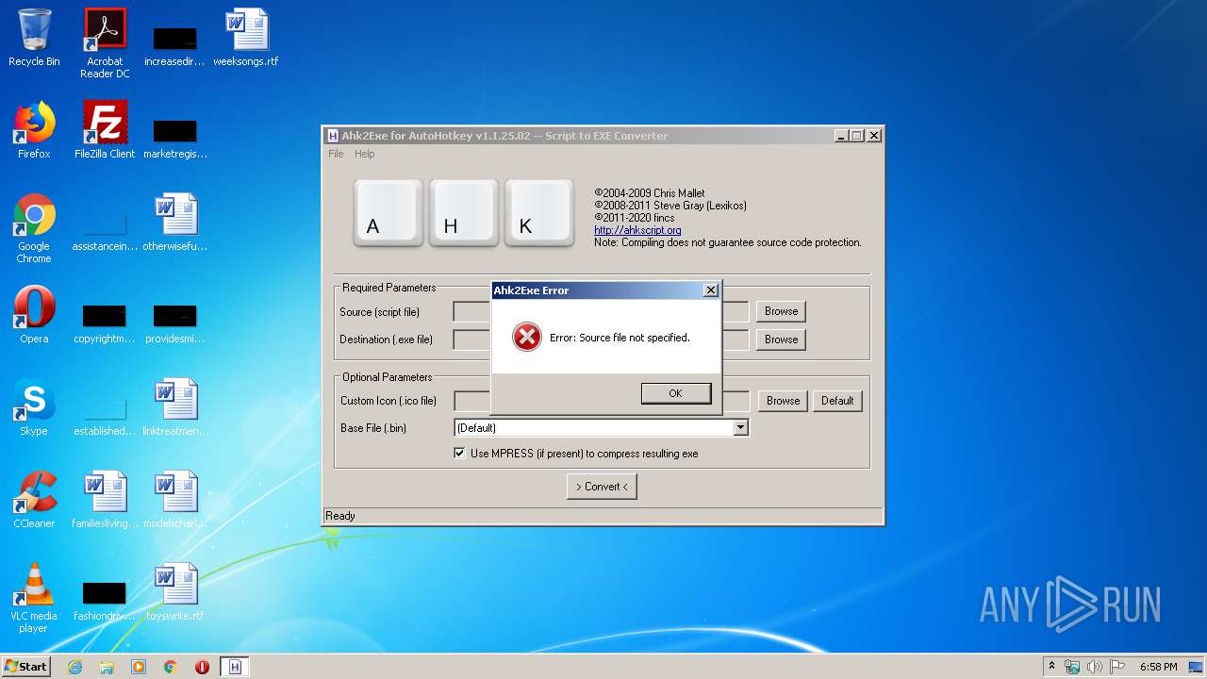Click the volume speaker tray icon

(x=1095, y=667)
